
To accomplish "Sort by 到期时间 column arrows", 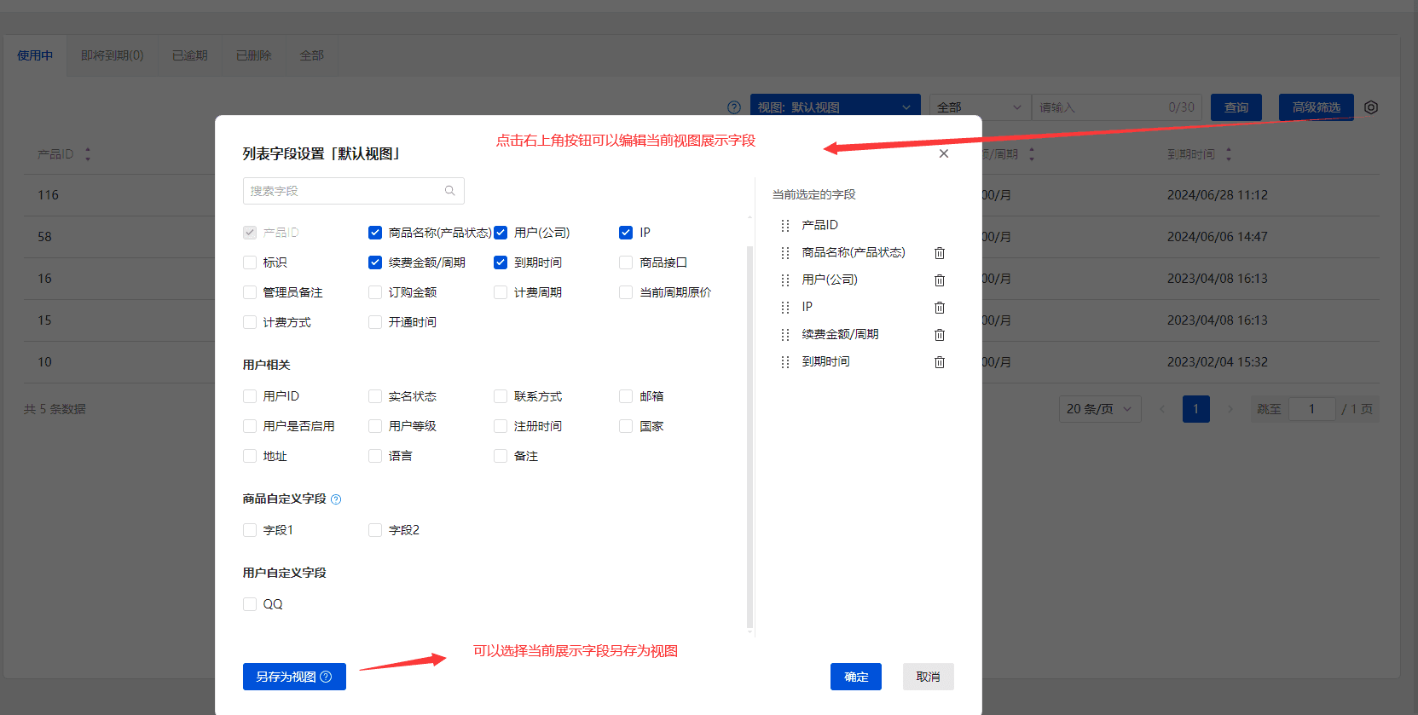I will point(1229,154).
